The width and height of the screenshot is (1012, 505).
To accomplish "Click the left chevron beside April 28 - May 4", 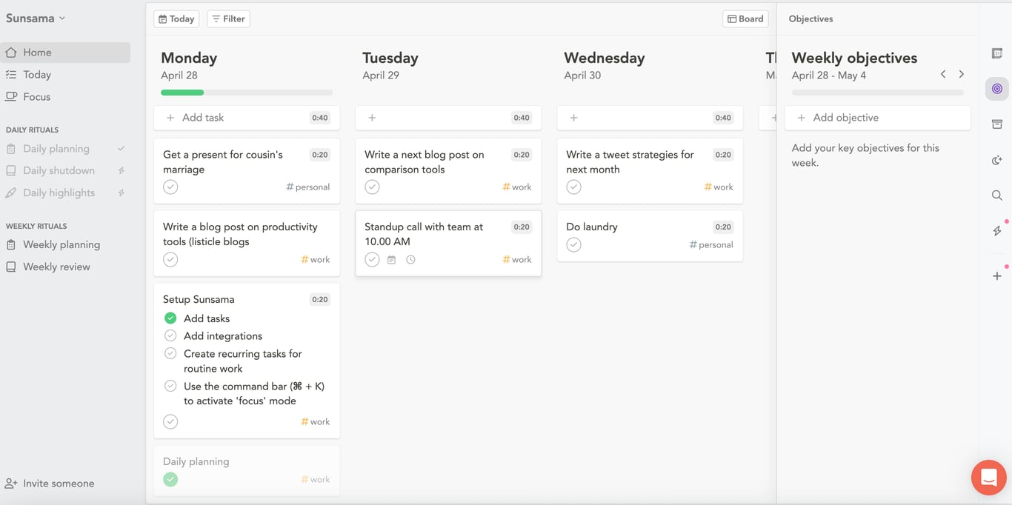I will pos(943,74).
